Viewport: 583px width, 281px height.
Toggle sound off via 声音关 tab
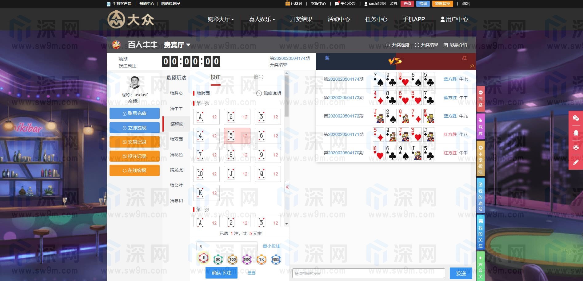[x=480, y=266]
